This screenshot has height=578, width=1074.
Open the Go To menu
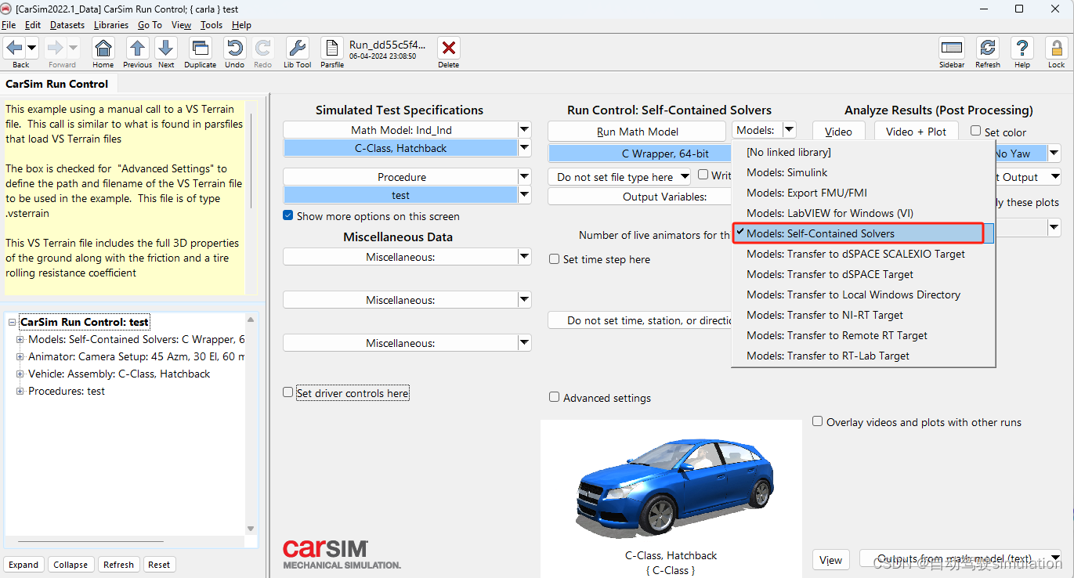click(x=150, y=25)
